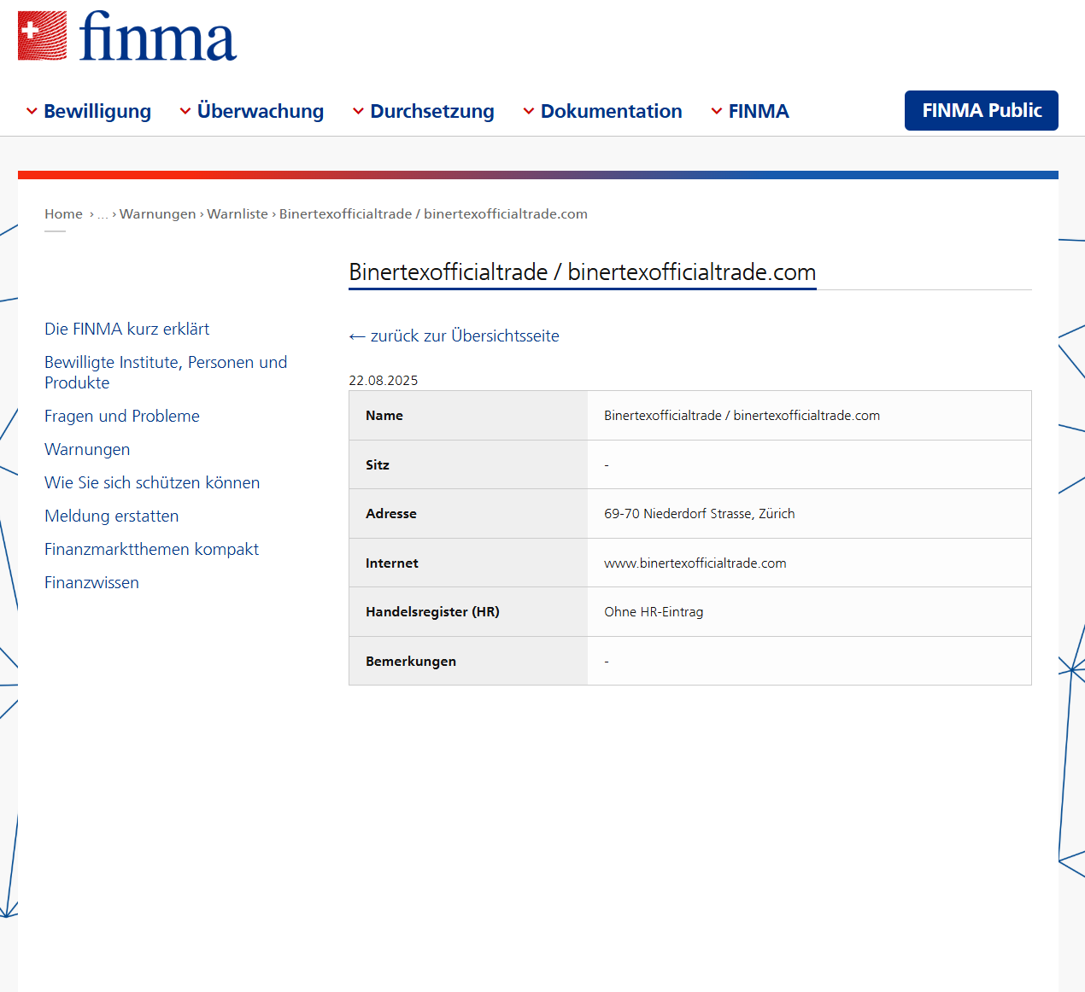Click the back arrow before zurück

point(357,336)
